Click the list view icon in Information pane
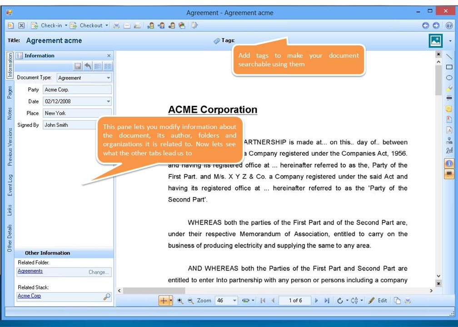This screenshot has height=327, width=458. [98, 66]
